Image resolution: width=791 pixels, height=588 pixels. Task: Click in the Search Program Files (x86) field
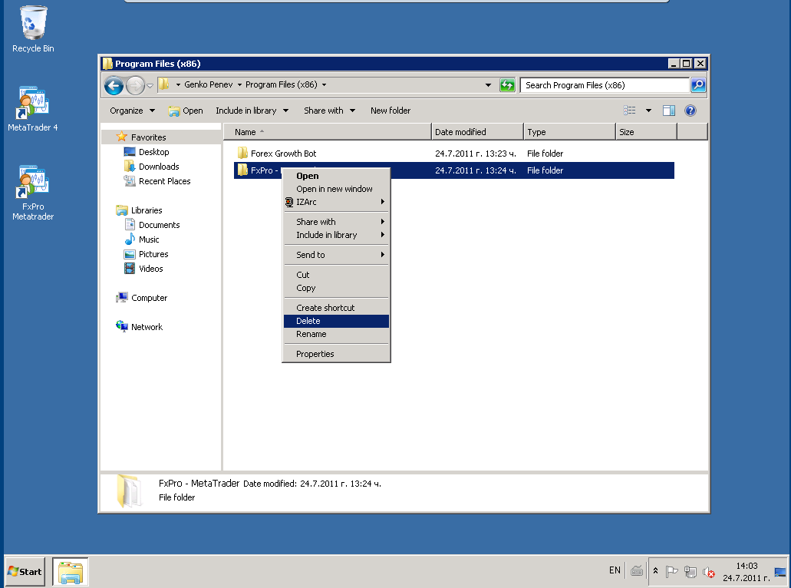605,85
